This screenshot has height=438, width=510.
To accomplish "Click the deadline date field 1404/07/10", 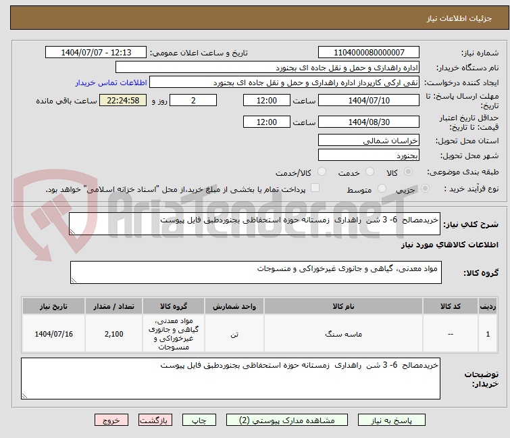I will pyautogui.click(x=369, y=100).
